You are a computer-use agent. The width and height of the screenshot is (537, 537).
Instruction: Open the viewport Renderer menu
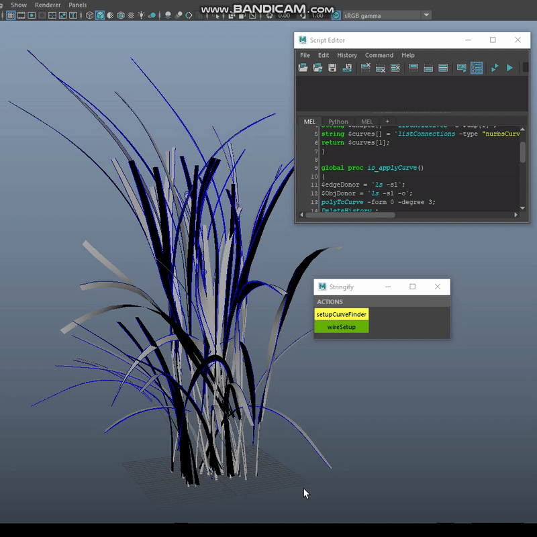tap(48, 5)
